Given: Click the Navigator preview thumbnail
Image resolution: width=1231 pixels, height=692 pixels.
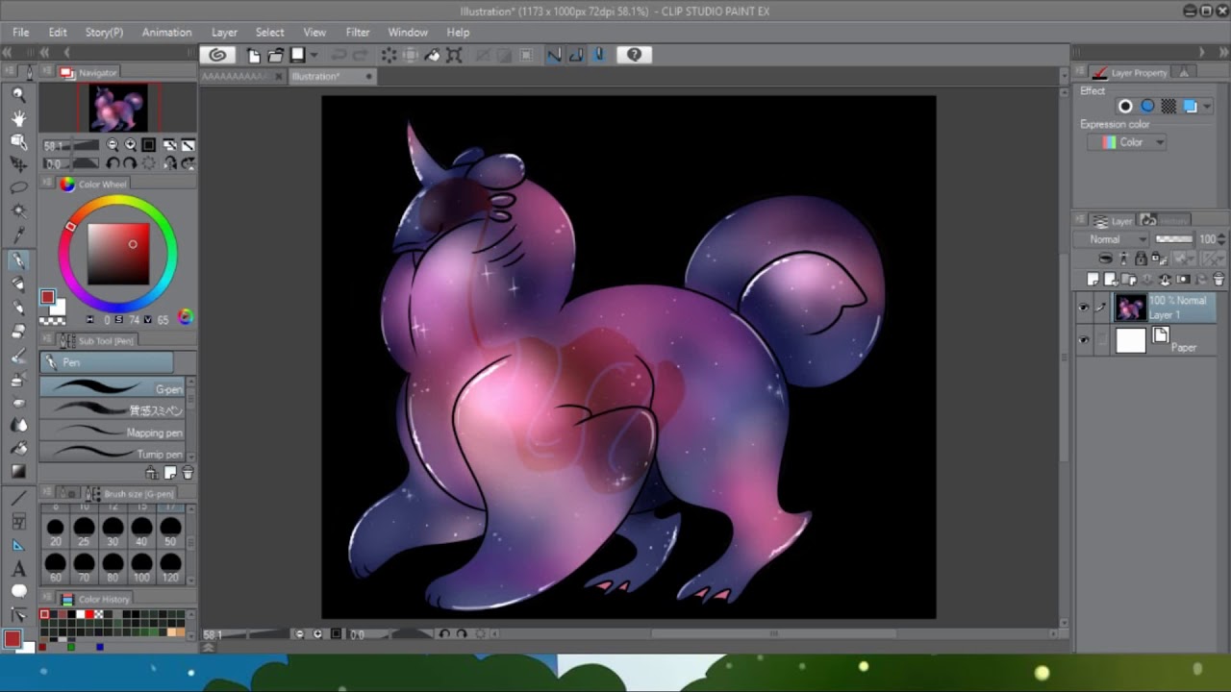Looking at the screenshot, I should 118,107.
